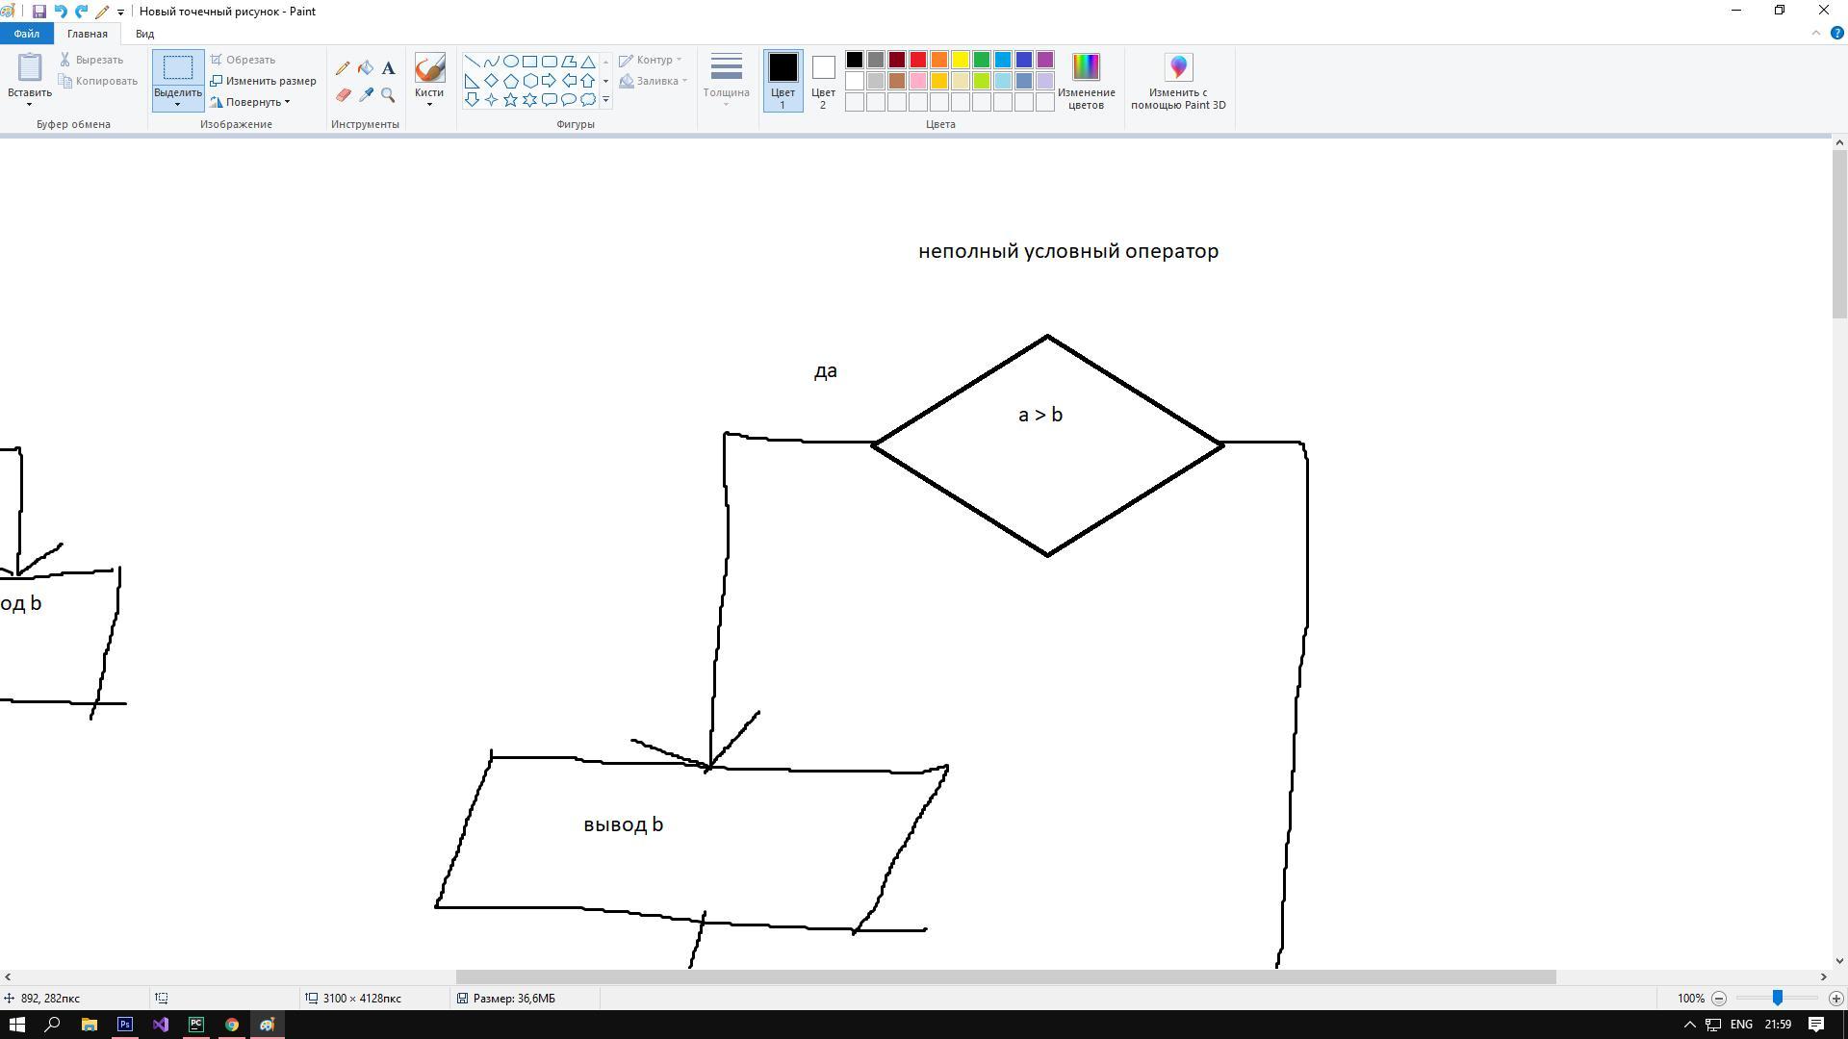Select the Magnifier tool

tap(388, 95)
